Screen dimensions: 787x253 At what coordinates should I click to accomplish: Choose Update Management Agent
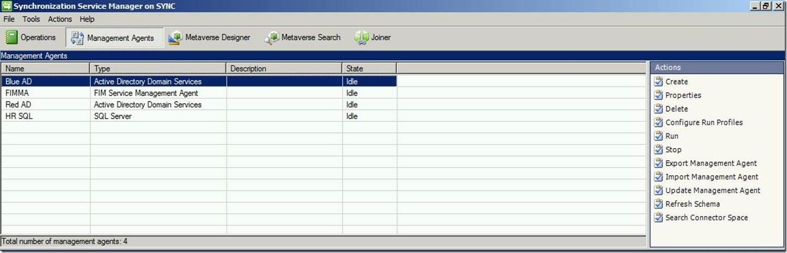pyautogui.click(x=712, y=190)
